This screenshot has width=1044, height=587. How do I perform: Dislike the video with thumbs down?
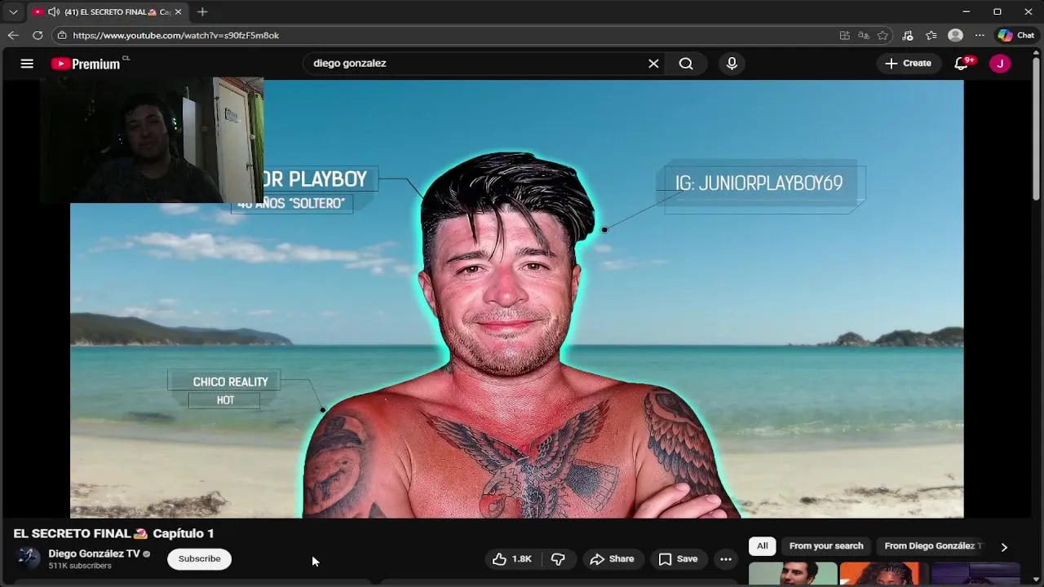click(558, 559)
